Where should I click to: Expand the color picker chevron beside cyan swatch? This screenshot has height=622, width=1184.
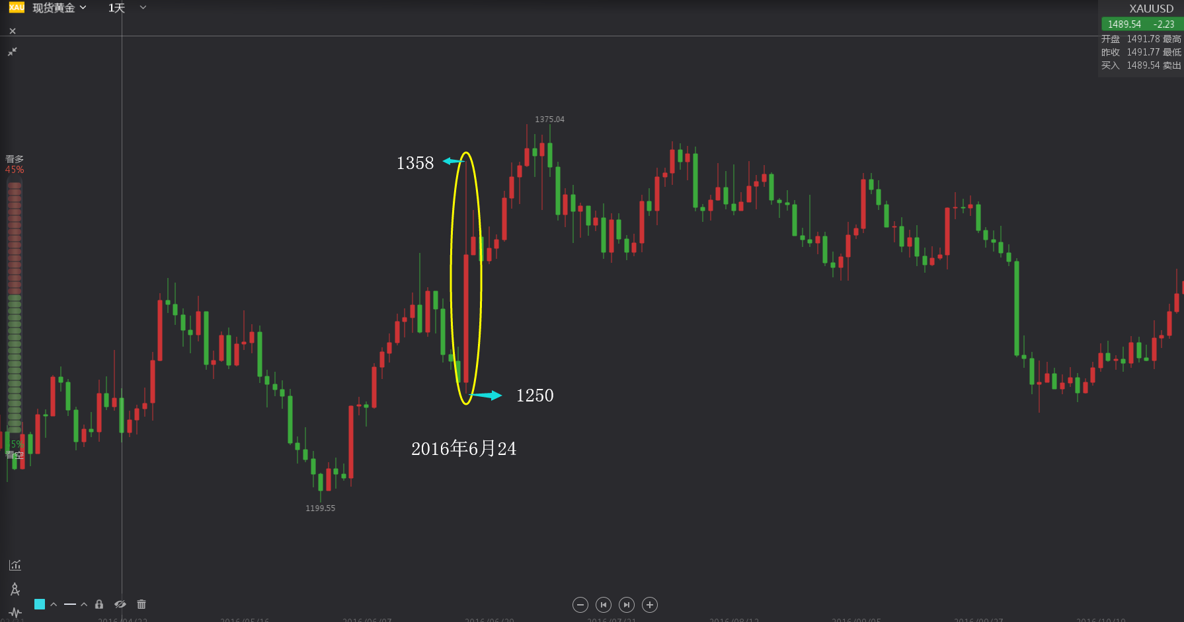click(54, 604)
